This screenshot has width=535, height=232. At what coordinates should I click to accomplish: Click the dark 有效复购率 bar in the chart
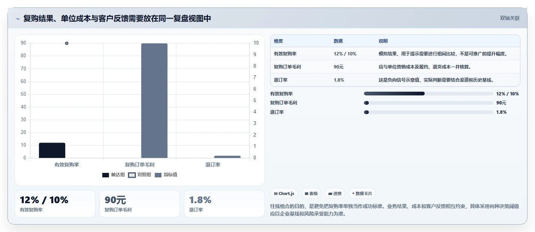52,150
